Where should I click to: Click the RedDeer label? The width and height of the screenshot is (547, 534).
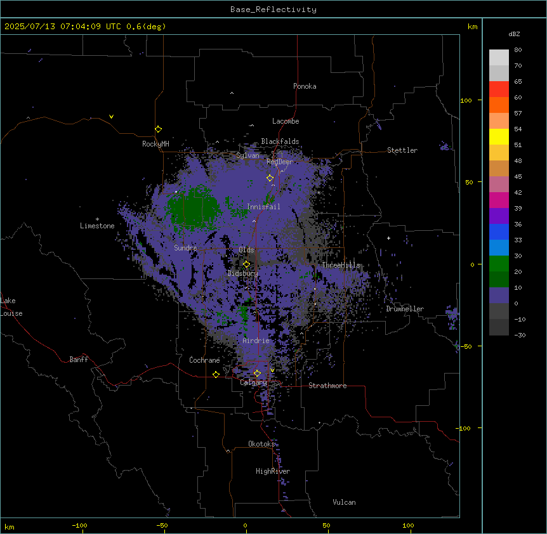point(280,162)
